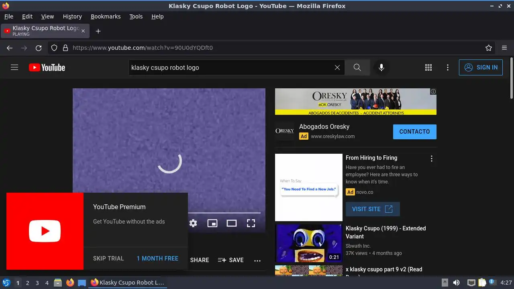Reload the page
Screen dimensions: 514x289
point(39,48)
